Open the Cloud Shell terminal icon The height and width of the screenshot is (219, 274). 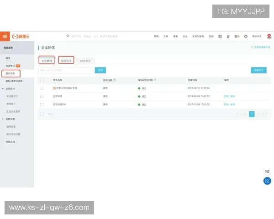pos(220,36)
